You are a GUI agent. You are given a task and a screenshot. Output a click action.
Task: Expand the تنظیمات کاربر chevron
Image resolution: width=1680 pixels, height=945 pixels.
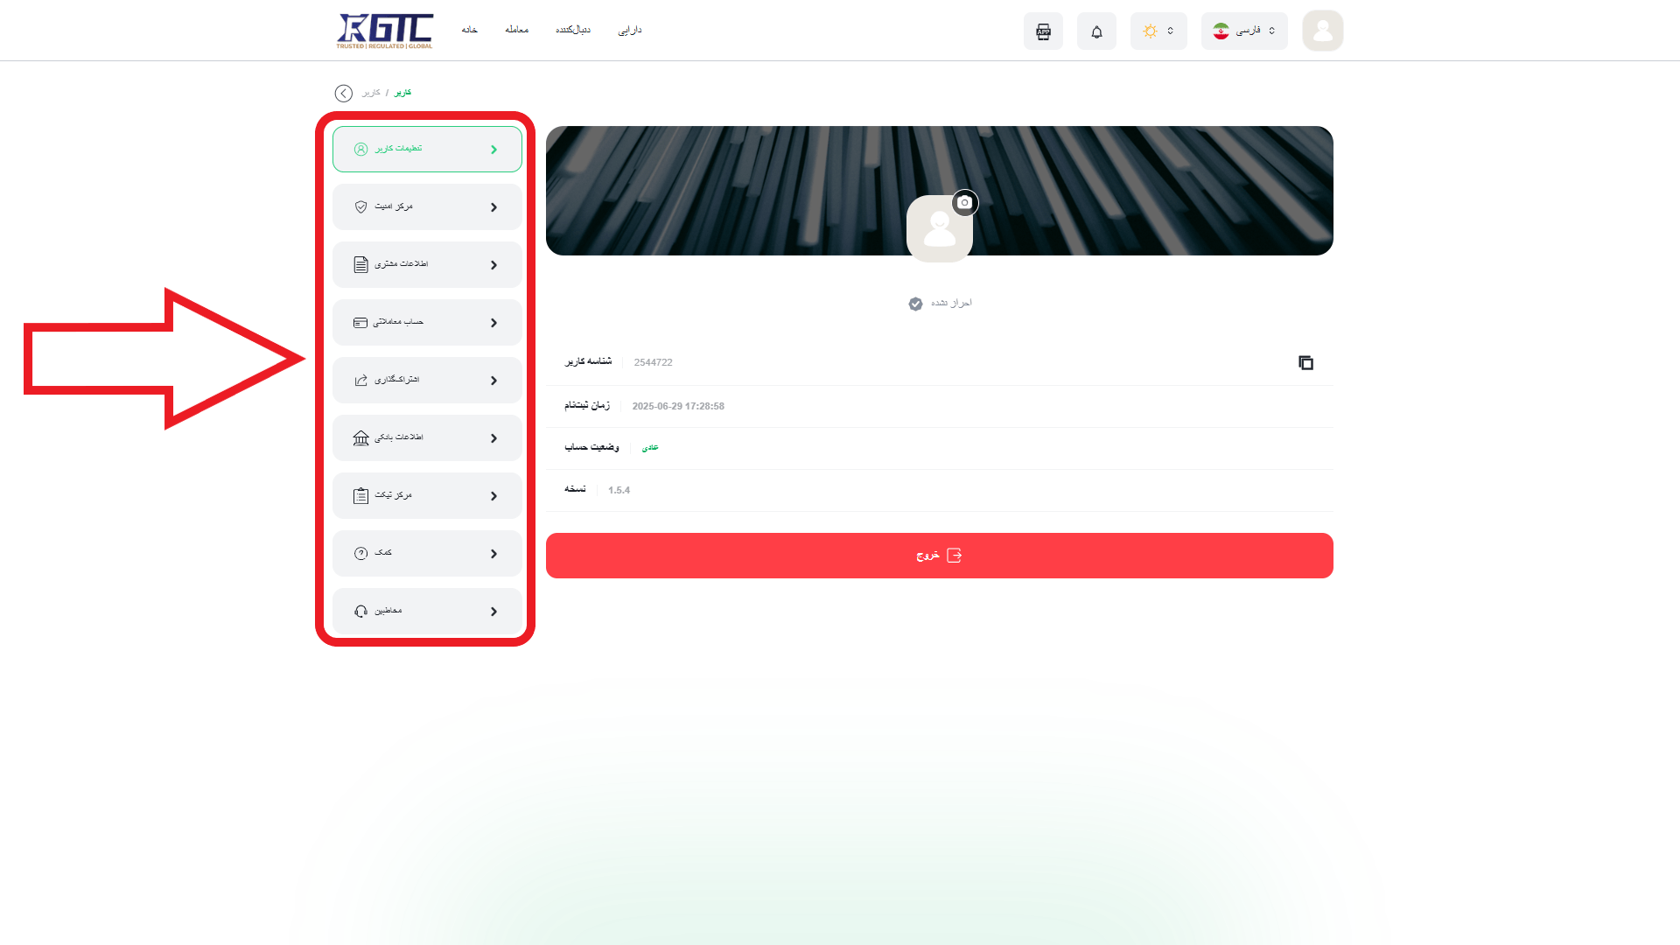coord(493,150)
